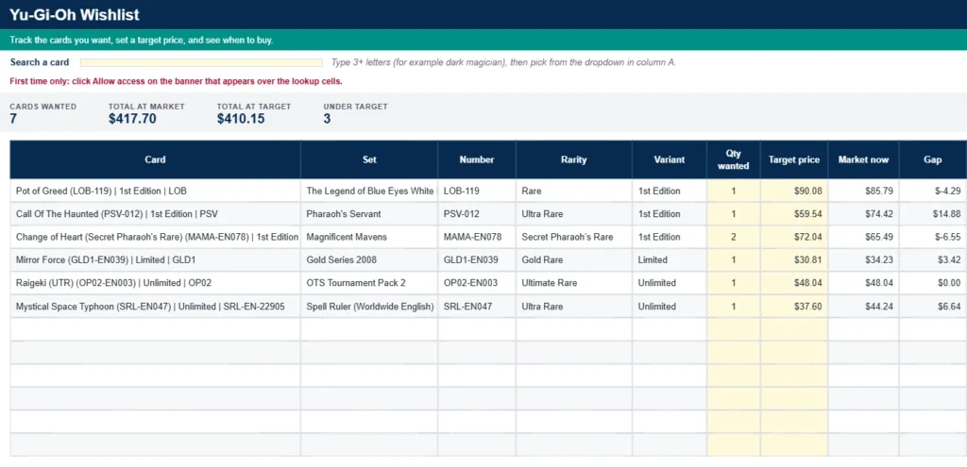Click the Gap column header
The width and height of the screenshot is (967, 467).
[932, 159]
